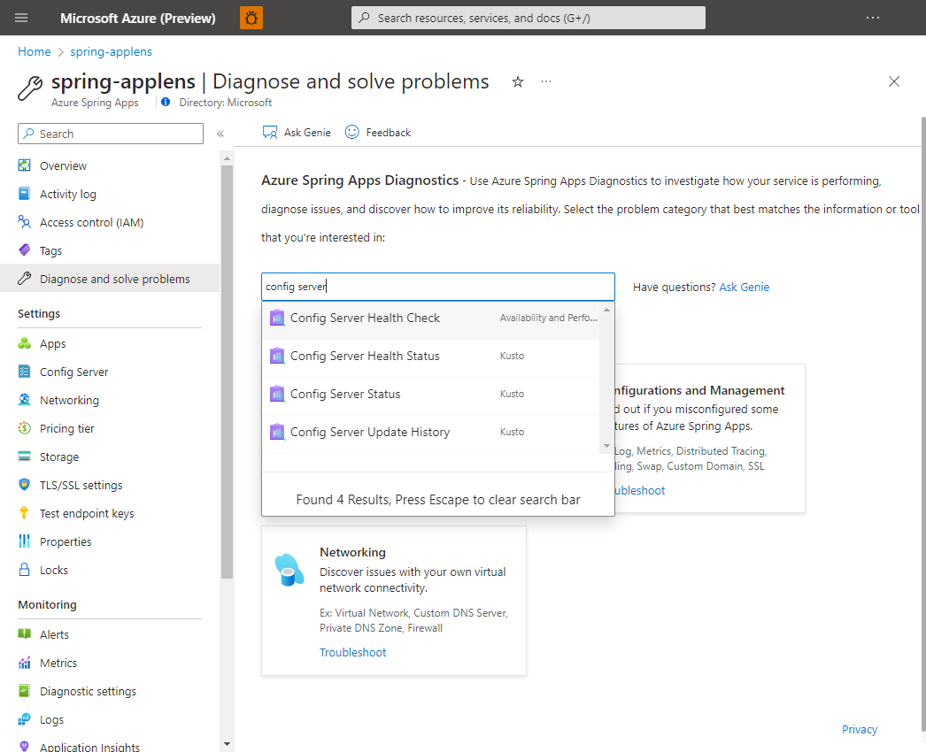Open TLS/SSL settings from sidebar
Viewport: 926px width, 752px height.
[x=81, y=485]
